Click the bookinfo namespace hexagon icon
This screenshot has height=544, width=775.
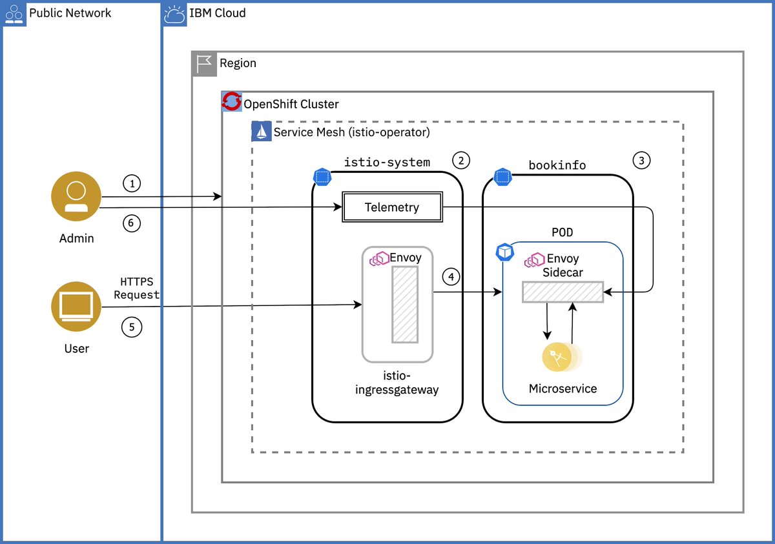502,176
